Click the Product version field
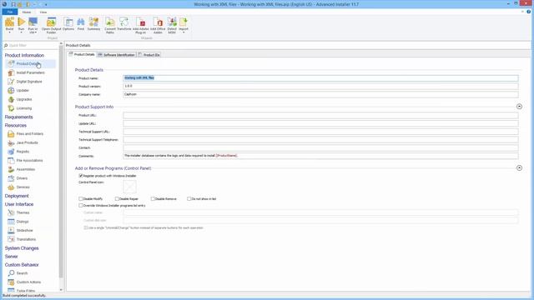534x300 pixels. [x=320, y=86]
